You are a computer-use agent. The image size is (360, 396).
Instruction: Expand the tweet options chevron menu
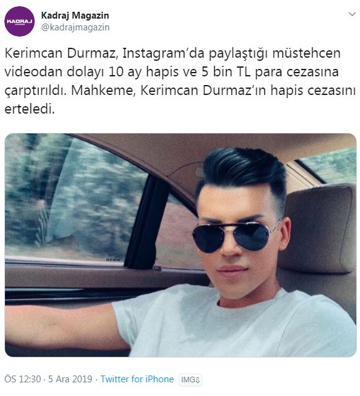pyautogui.click(x=352, y=14)
